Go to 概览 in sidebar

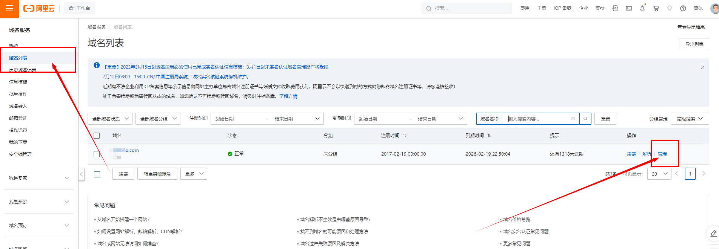[x=14, y=46]
